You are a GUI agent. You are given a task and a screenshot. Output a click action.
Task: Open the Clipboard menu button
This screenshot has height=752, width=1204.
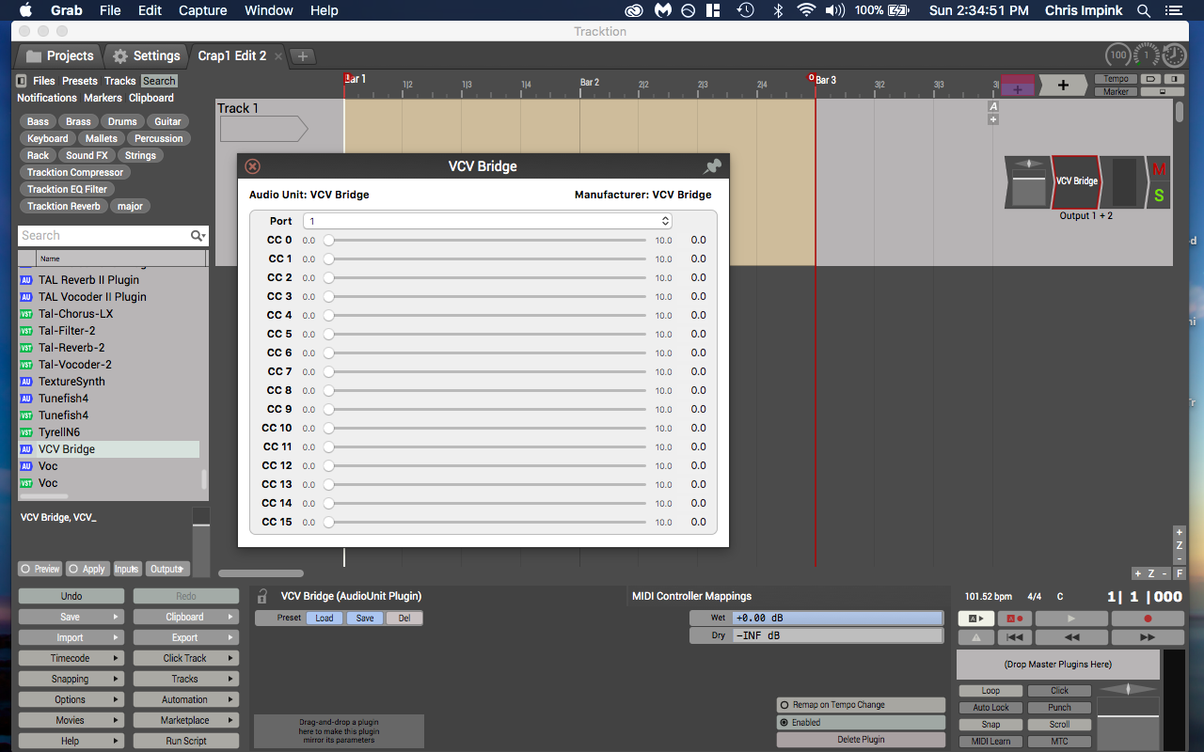pyautogui.click(x=185, y=617)
